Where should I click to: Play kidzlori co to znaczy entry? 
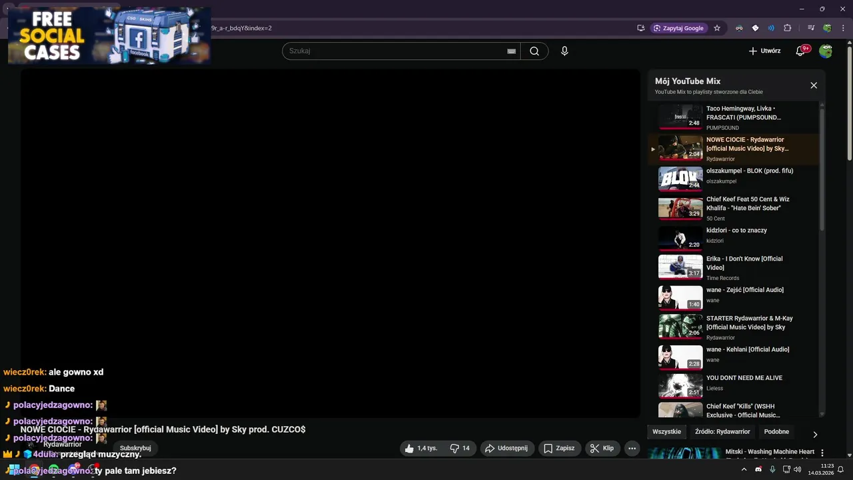click(x=733, y=237)
